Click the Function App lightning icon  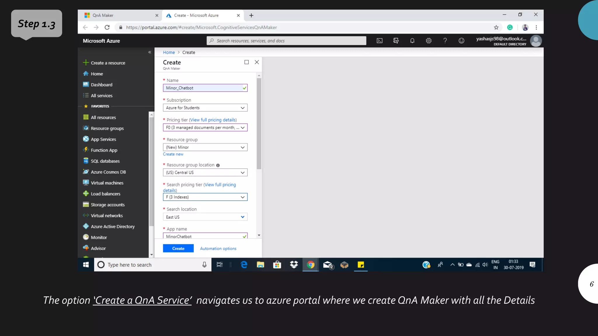(86, 150)
